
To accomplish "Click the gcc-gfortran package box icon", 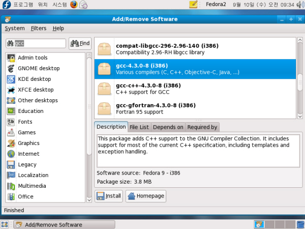I will point(104,108).
